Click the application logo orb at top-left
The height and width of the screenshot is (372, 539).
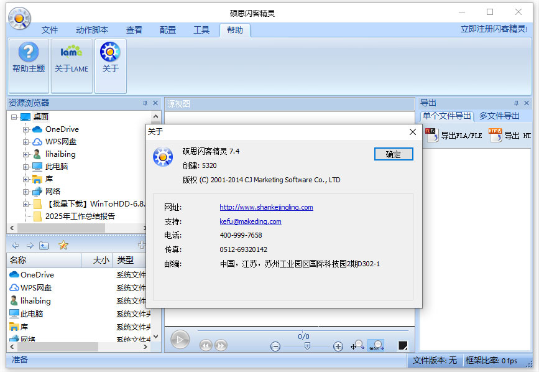pos(19,18)
